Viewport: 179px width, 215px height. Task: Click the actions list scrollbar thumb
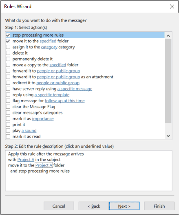tap(168, 81)
